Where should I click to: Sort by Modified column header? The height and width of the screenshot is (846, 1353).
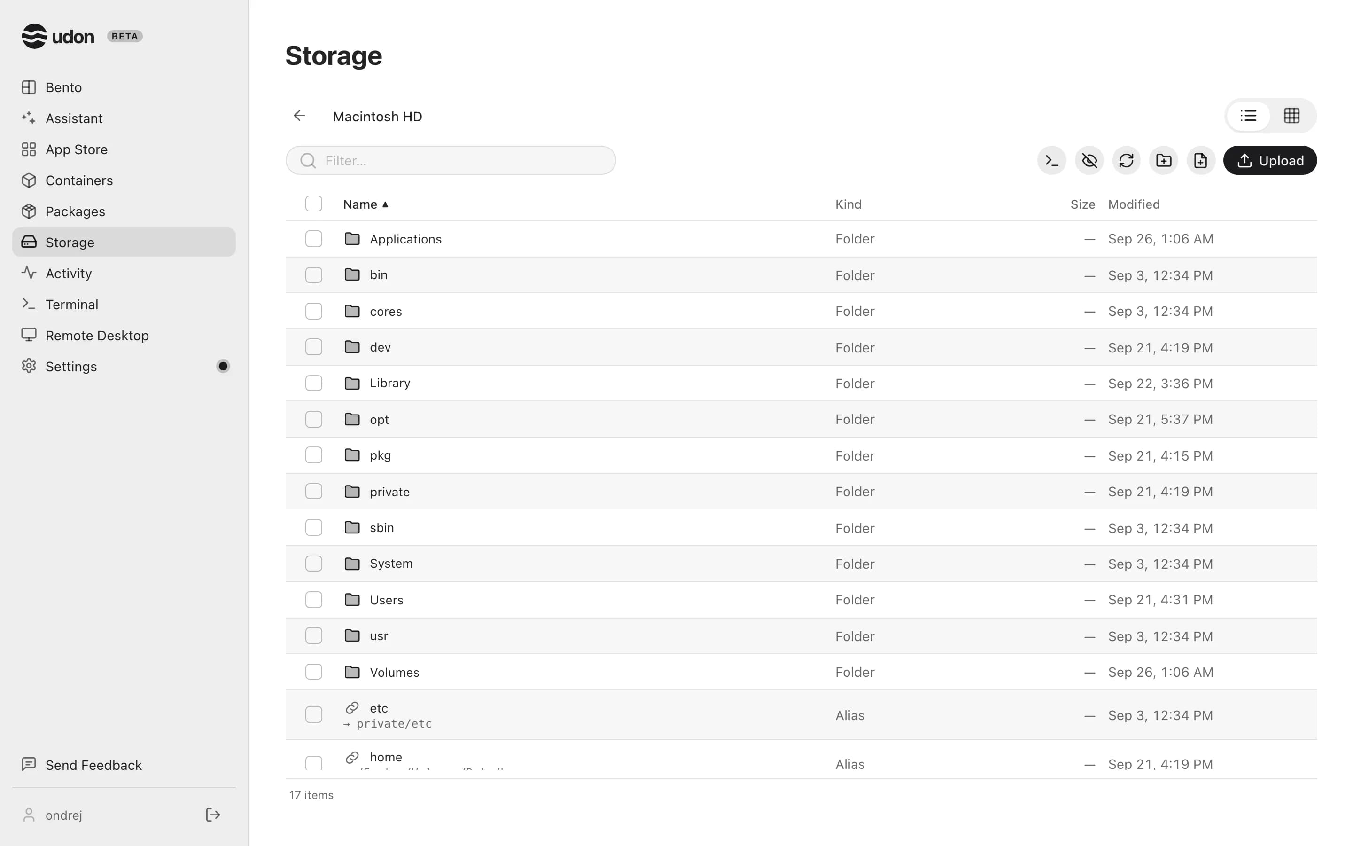[x=1134, y=204]
